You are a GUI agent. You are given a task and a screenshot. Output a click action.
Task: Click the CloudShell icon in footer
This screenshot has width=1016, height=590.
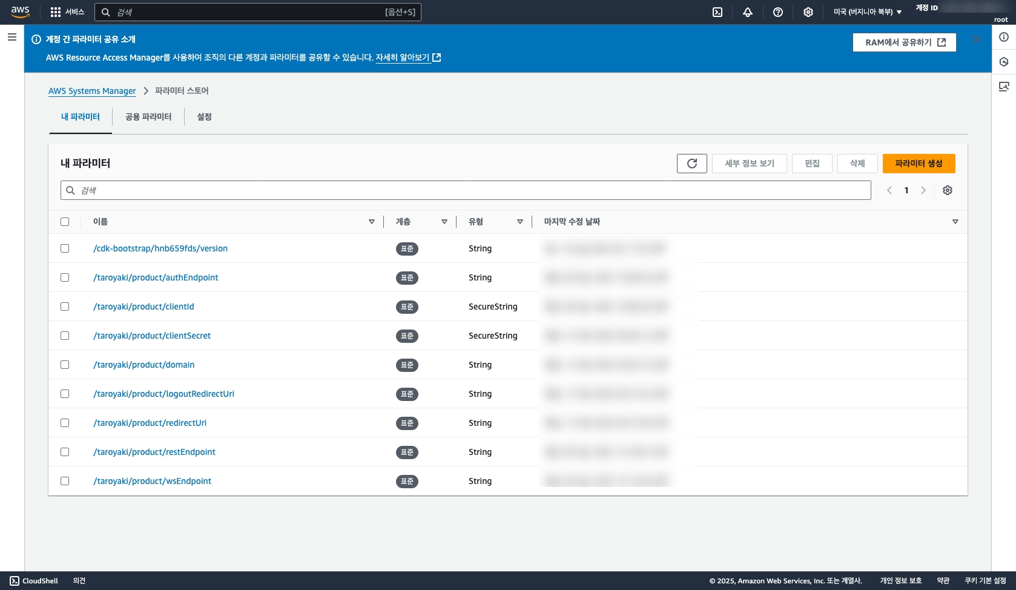pyautogui.click(x=15, y=581)
